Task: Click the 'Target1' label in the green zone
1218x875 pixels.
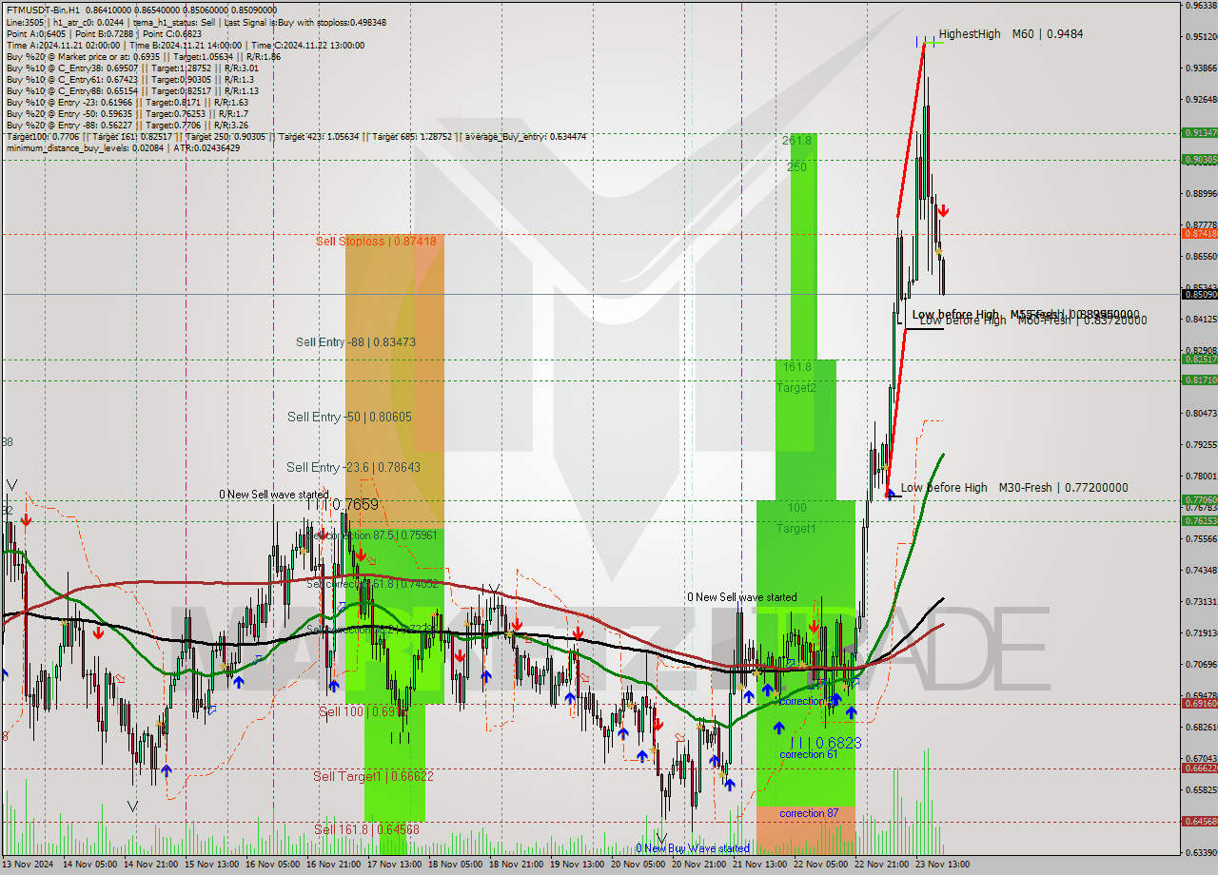Action: [796, 529]
